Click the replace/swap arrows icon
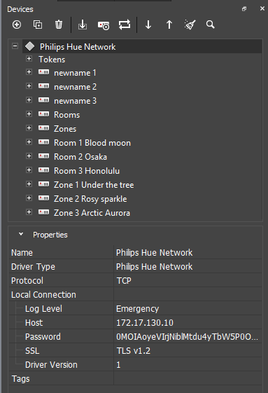Viewport: 268px width, 393px height. click(125, 25)
